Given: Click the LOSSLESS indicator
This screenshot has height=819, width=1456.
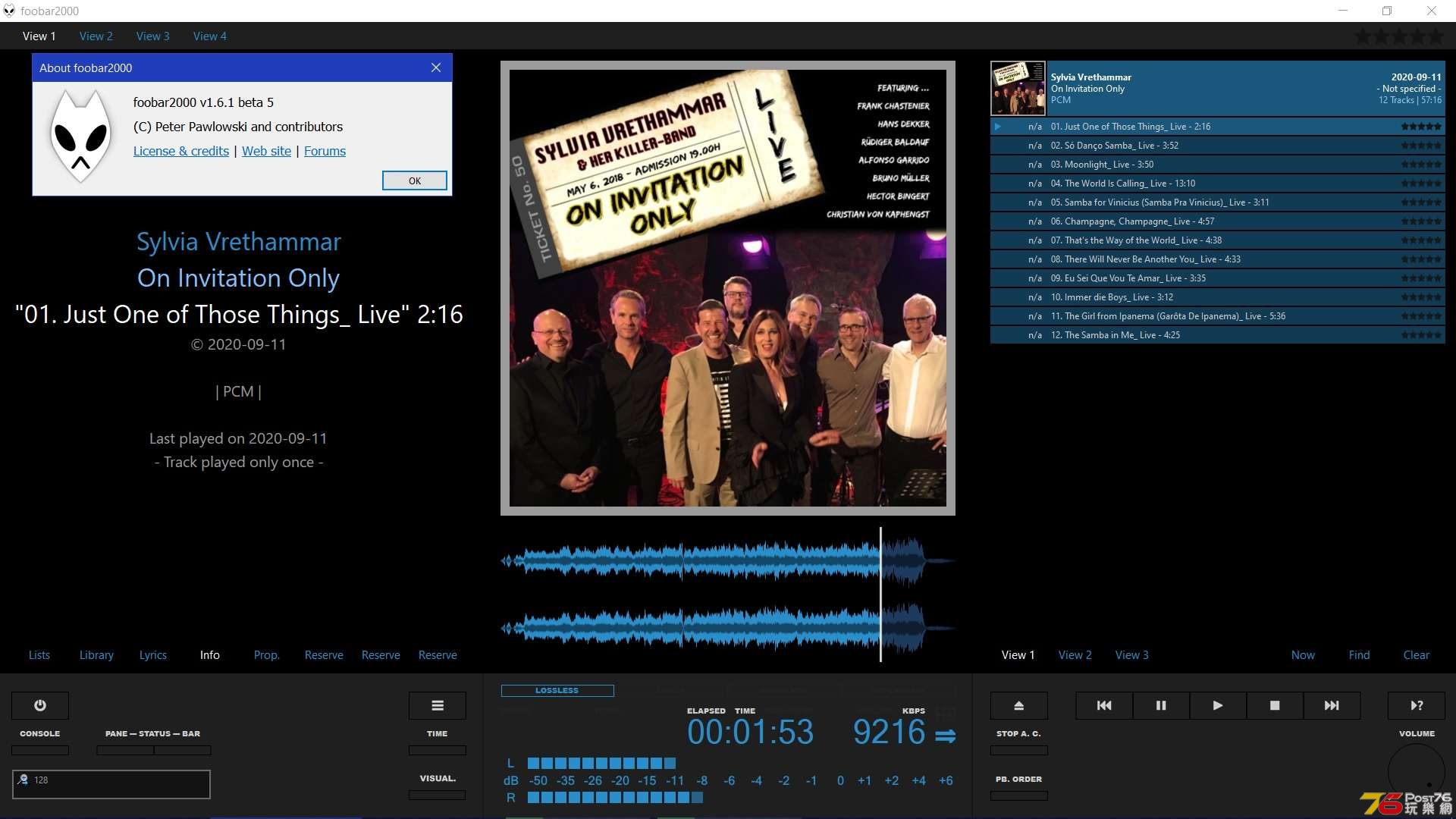Looking at the screenshot, I should (x=557, y=691).
